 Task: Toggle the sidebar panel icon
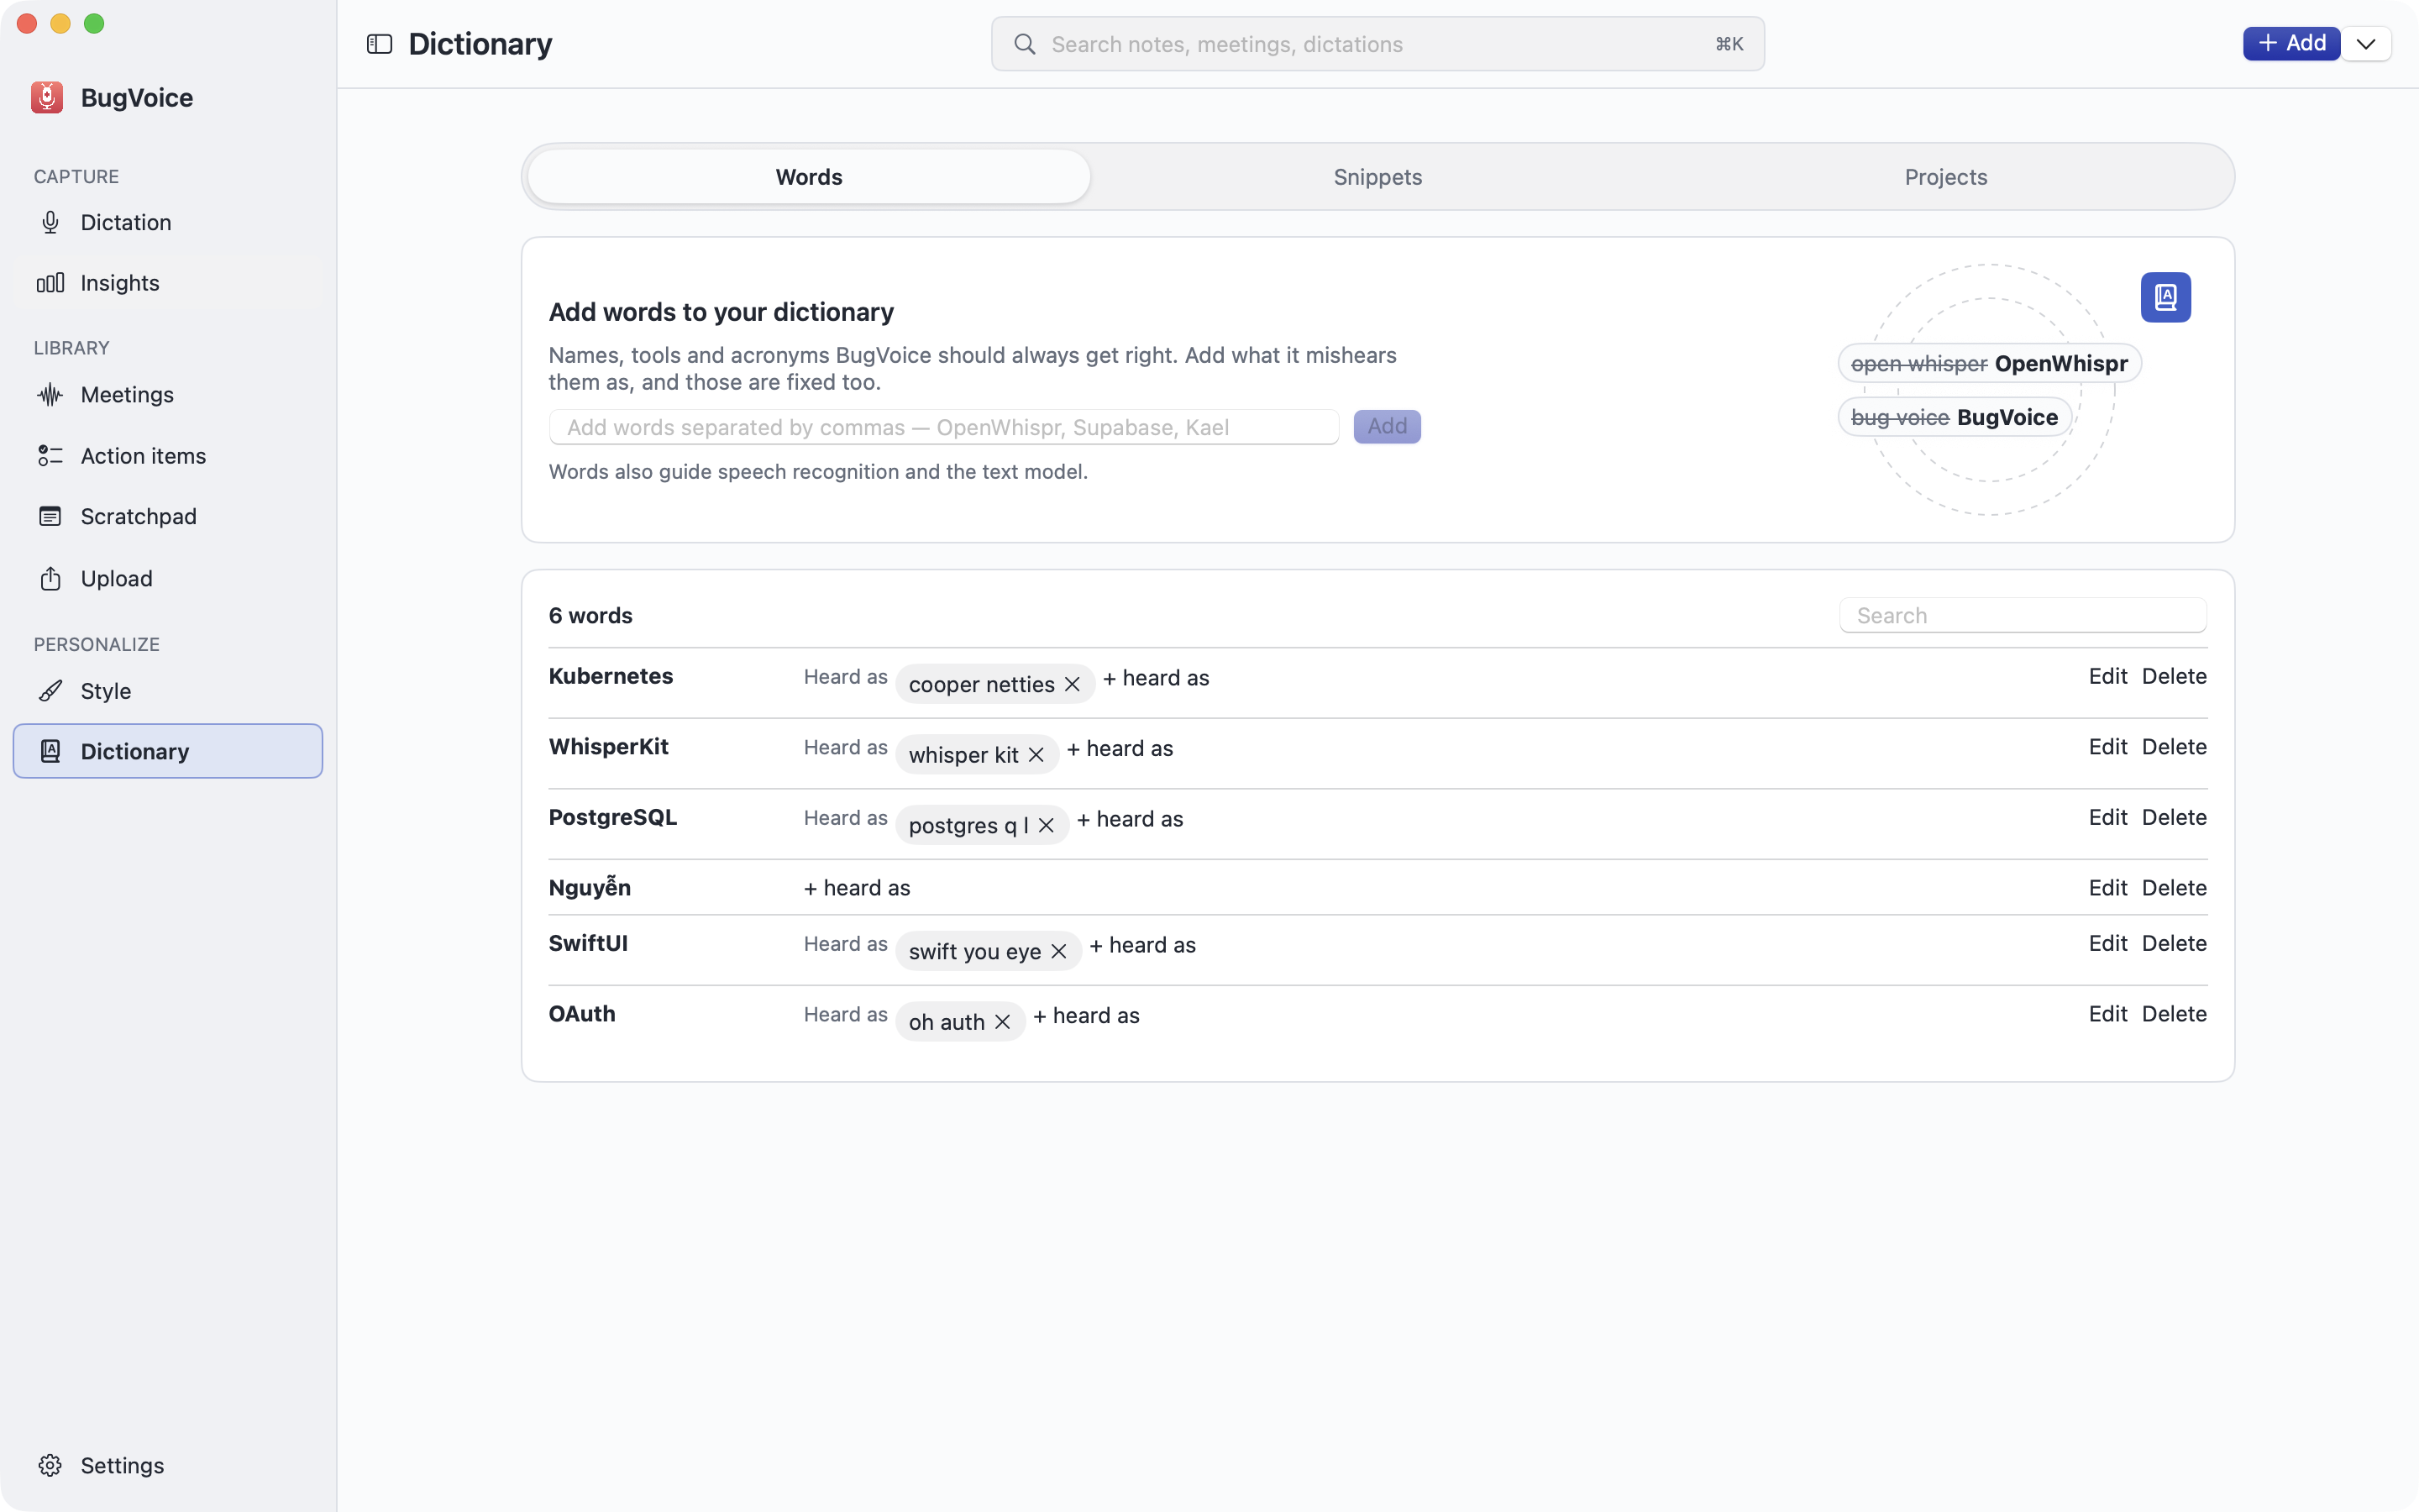click(x=379, y=44)
